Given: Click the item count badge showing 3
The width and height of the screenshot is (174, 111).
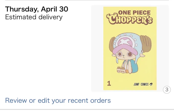Looking at the screenshot, I should (167, 90).
